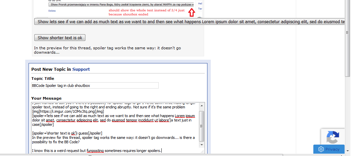Viewport: 352px width, 156px height.
Task: Focus the Topic Title input field
Action: (x=95, y=86)
